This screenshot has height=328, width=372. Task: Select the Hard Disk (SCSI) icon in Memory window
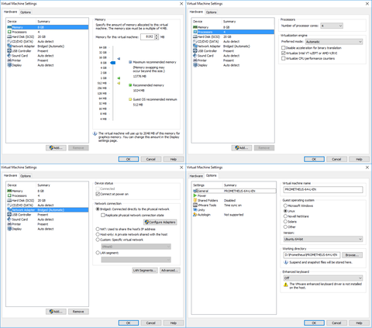tap(9, 36)
